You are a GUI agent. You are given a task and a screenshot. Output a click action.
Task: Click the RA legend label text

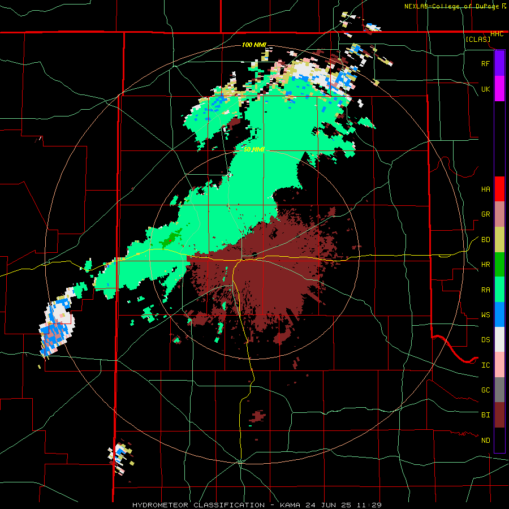point(485,290)
